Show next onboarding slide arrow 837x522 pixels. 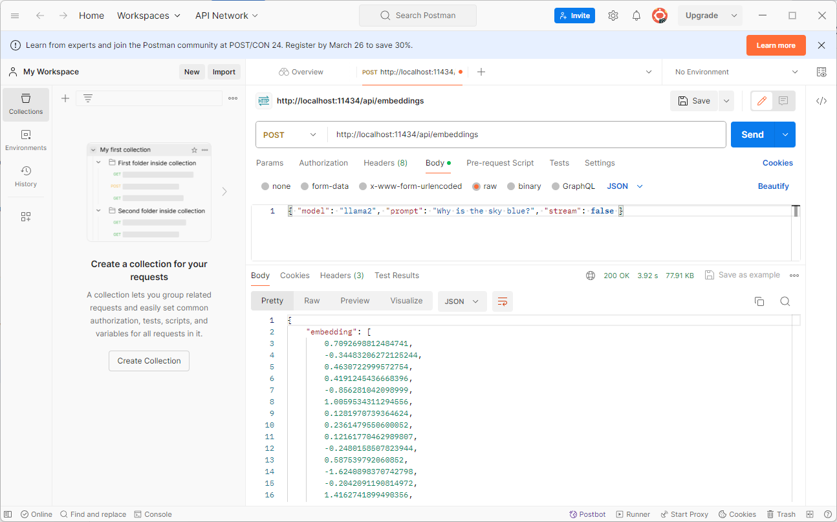224,191
